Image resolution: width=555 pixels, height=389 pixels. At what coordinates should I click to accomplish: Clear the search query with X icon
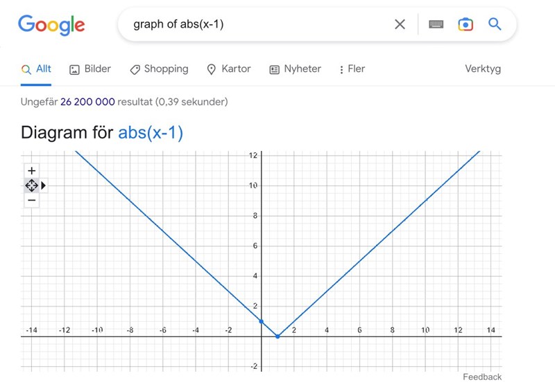click(400, 24)
